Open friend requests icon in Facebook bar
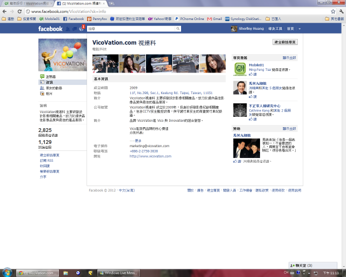Viewport: 346px width, 277px height. 68,29
